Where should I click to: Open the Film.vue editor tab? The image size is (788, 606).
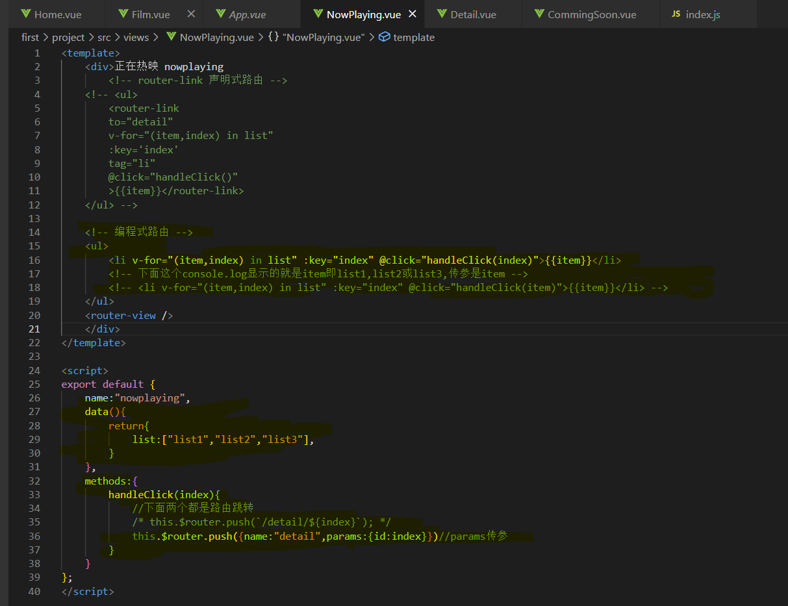pyautogui.click(x=150, y=14)
